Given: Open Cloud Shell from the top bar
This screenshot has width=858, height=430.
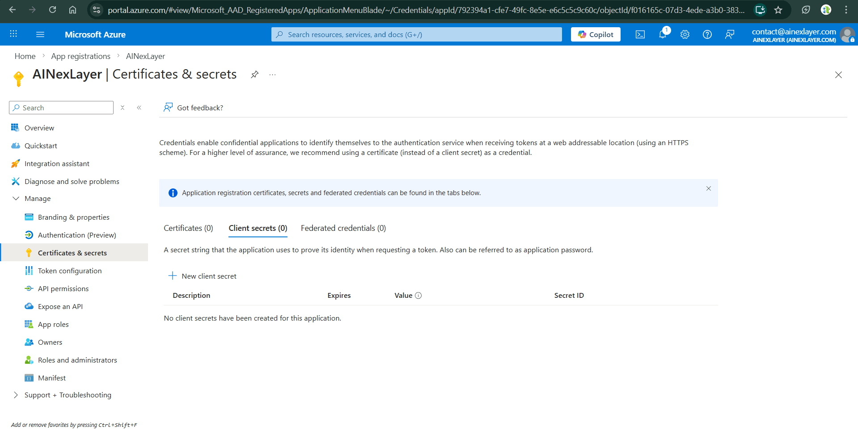Looking at the screenshot, I should coord(640,34).
